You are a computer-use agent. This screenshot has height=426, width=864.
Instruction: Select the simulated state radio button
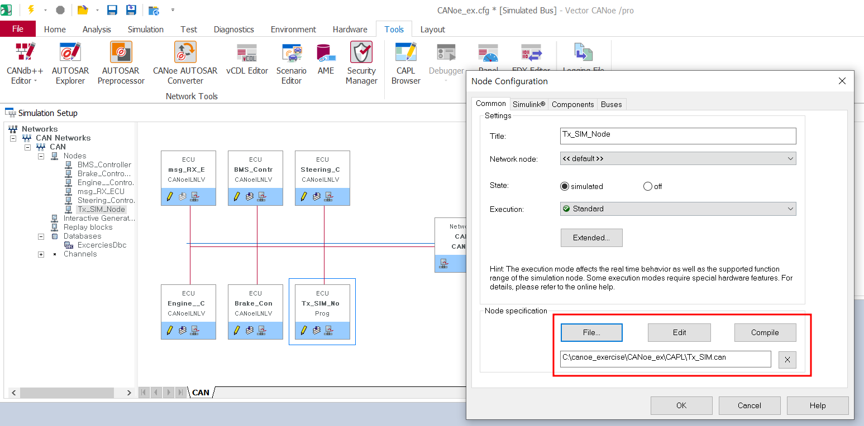564,186
